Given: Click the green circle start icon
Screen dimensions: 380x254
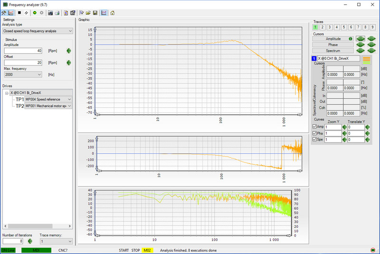Looking at the screenshot, I should tap(35, 13).
